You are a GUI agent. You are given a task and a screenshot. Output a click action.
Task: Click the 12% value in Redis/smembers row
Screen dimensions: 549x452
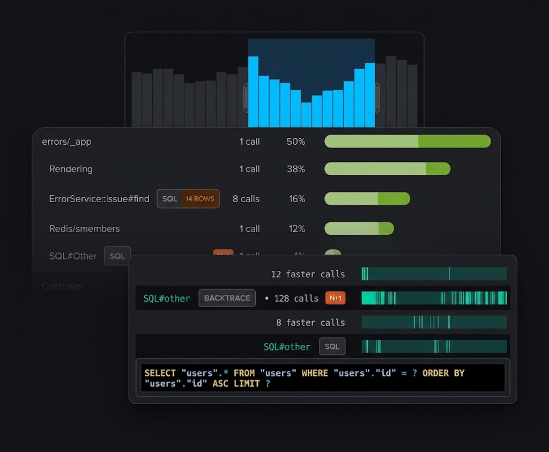click(x=297, y=228)
